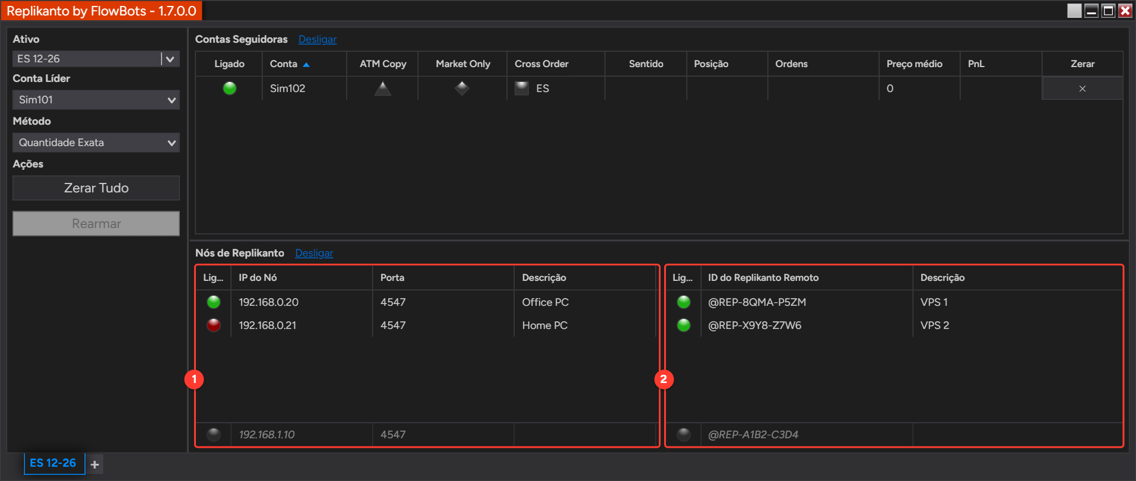Maximize the Replikanto window
Image resolution: width=1136 pixels, height=481 pixels.
click(1108, 11)
